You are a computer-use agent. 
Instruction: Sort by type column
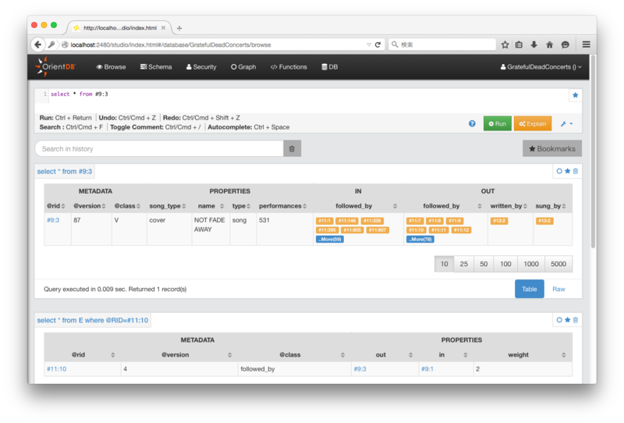point(241,206)
